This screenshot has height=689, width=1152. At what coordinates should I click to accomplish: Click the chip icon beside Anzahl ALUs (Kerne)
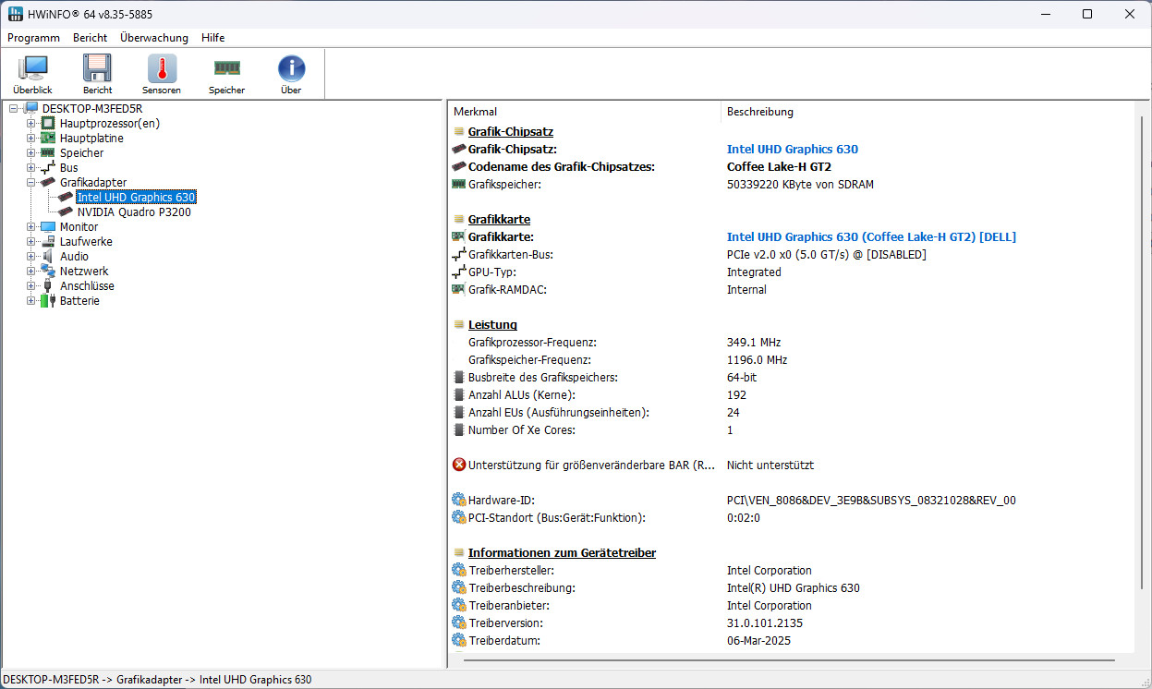(459, 395)
